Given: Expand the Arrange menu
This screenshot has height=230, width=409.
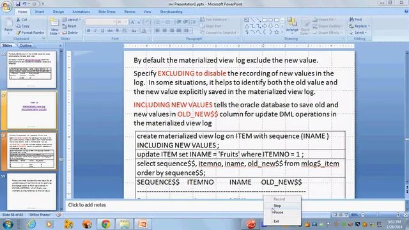Looking at the screenshot, I should coord(292,26).
